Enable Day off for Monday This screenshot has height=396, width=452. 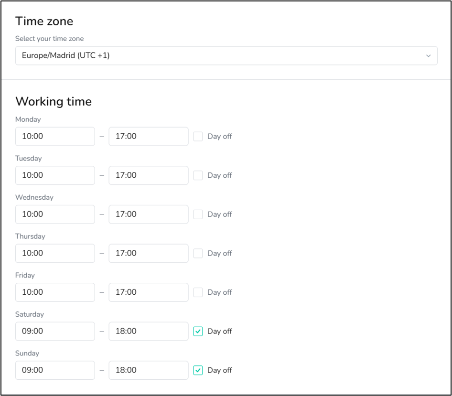click(198, 136)
